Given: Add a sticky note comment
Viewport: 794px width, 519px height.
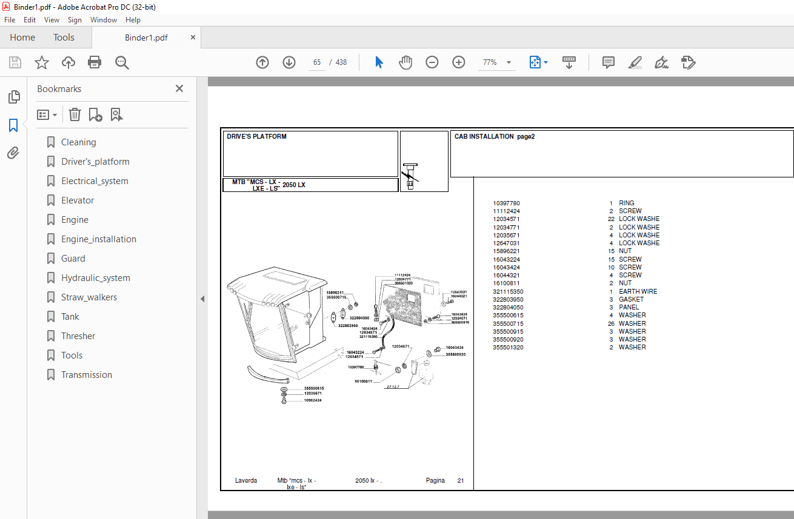Looking at the screenshot, I should point(609,62).
